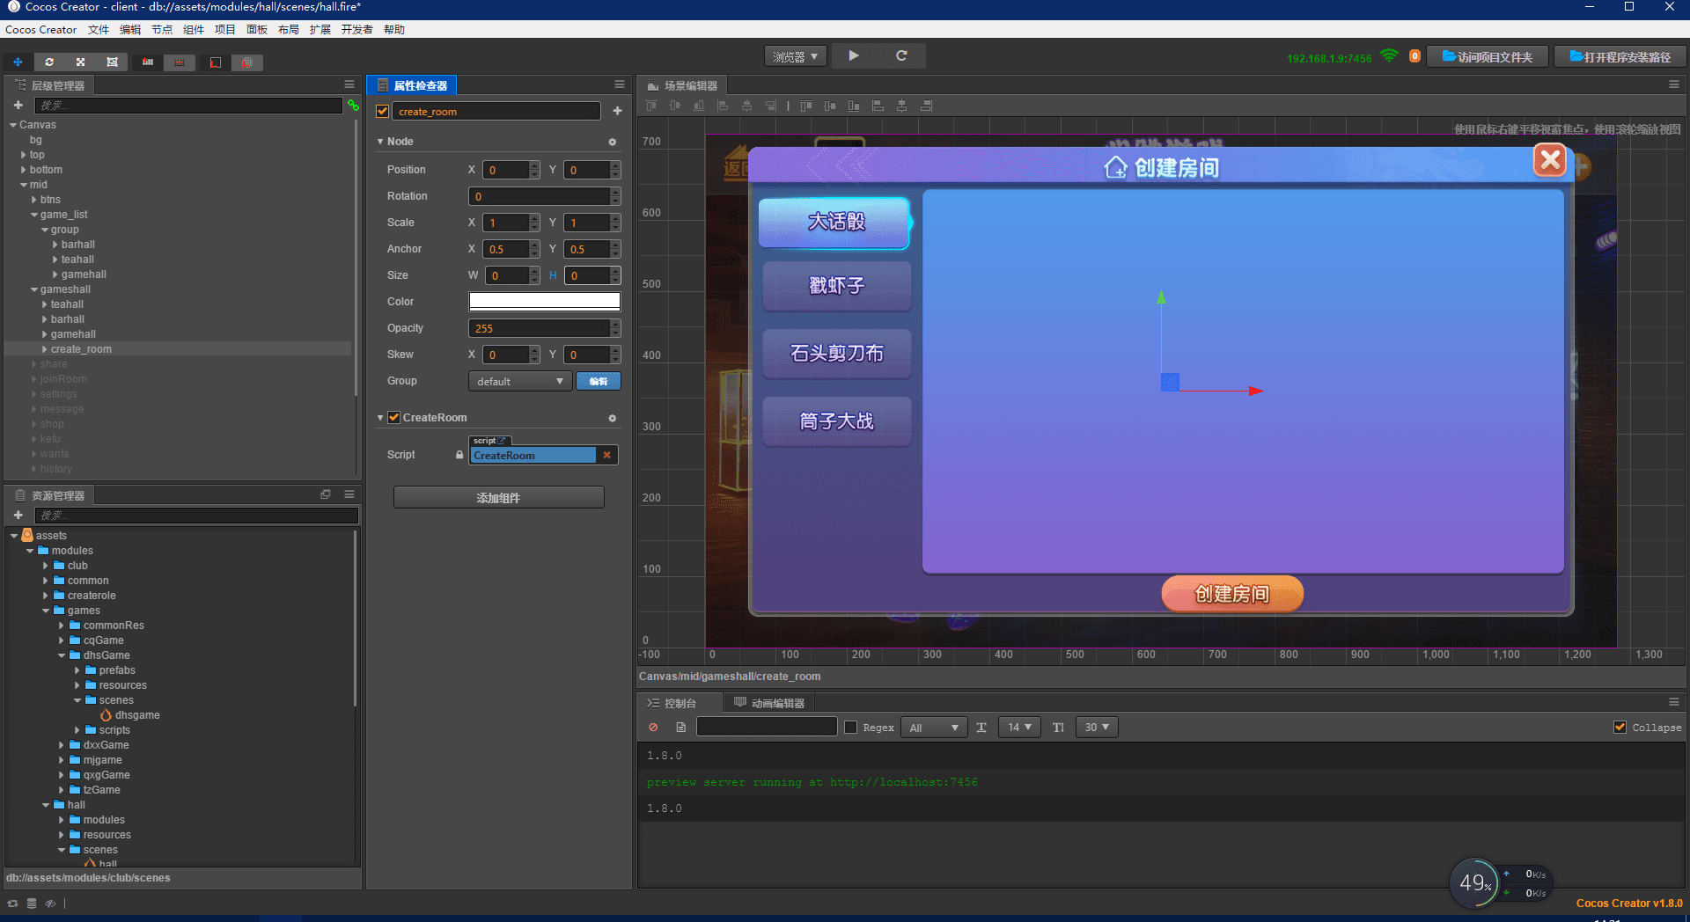Enable the Regex checkbox in console
The width and height of the screenshot is (1690, 922).
coord(850,728)
